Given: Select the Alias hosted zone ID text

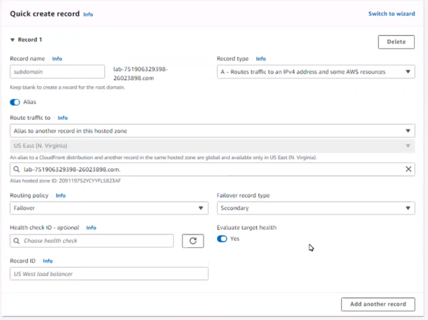Looking at the screenshot, I should click(65, 181).
